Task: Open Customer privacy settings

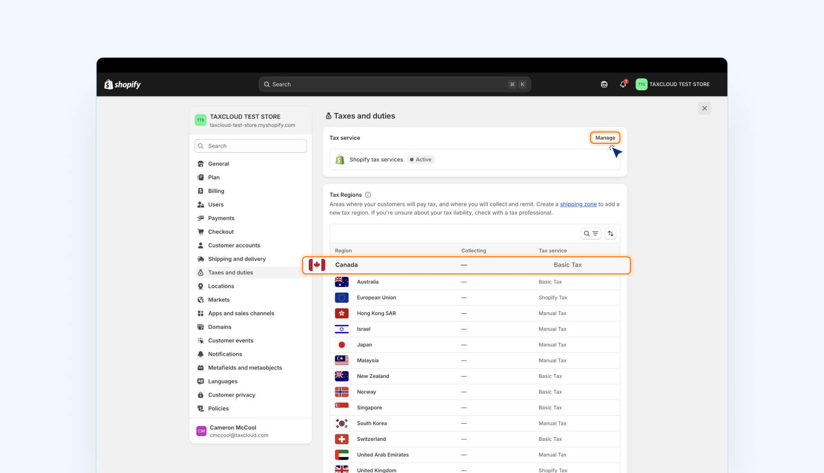Action: tap(232, 394)
